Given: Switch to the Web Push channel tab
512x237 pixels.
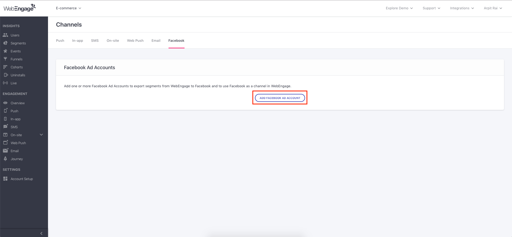Looking at the screenshot, I should pyautogui.click(x=135, y=40).
